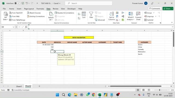Select the Motivation category cell
The width and height of the screenshot is (175, 98).
point(144,52)
